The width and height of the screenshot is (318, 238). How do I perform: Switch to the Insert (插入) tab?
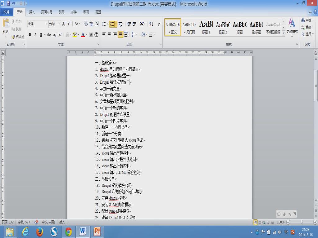point(32,12)
